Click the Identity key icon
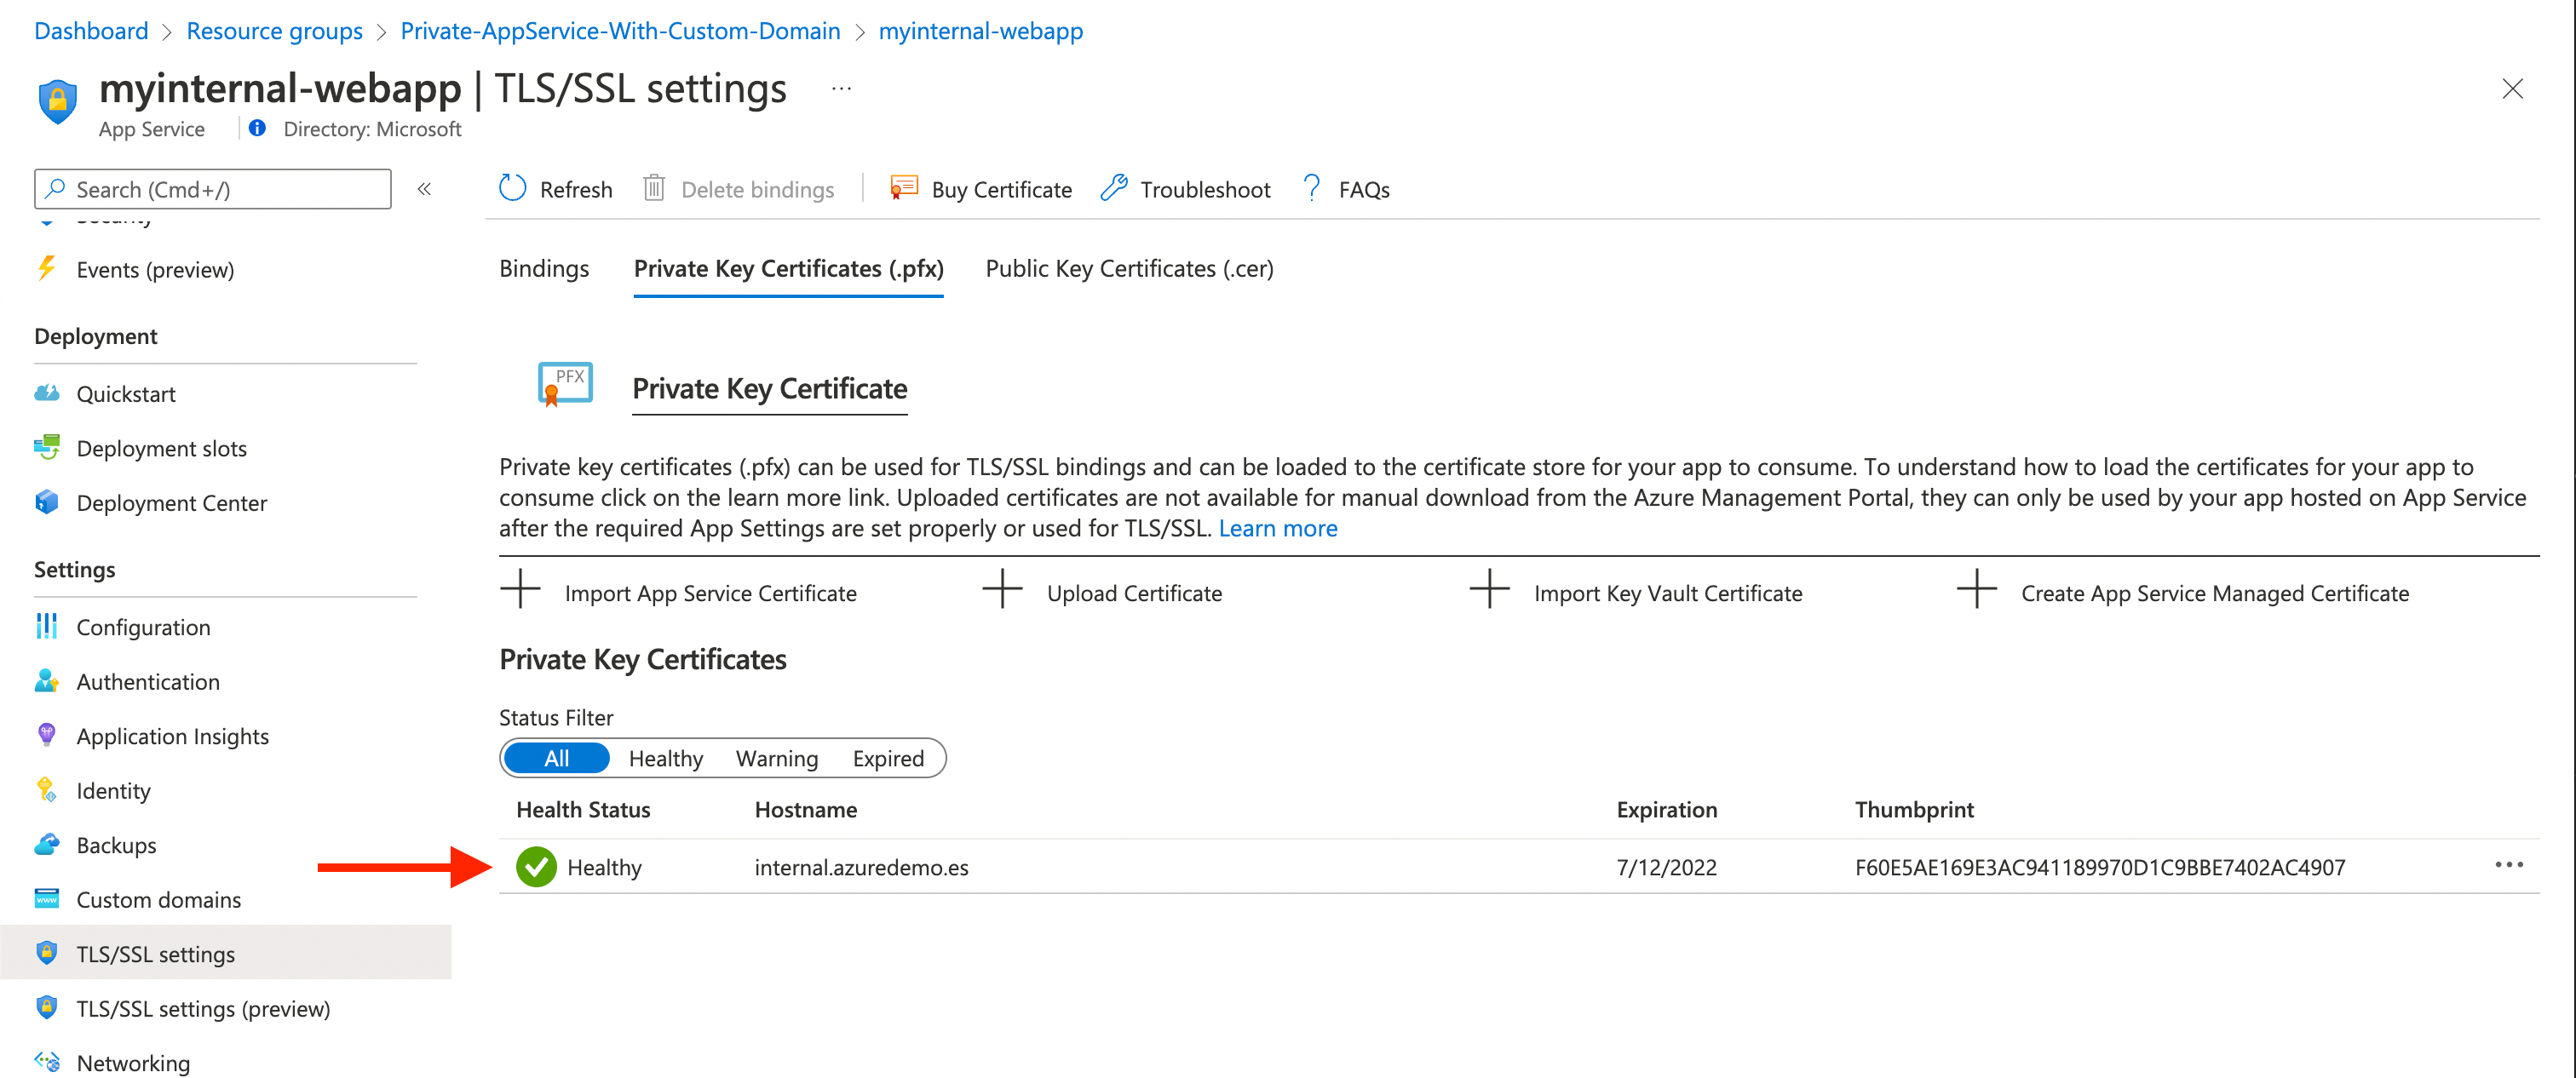 tap(46, 790)
